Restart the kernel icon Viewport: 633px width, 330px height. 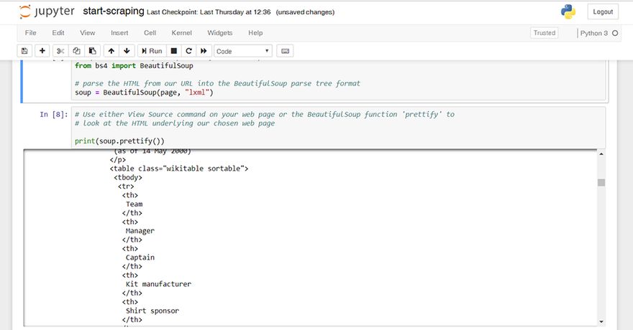188,51
